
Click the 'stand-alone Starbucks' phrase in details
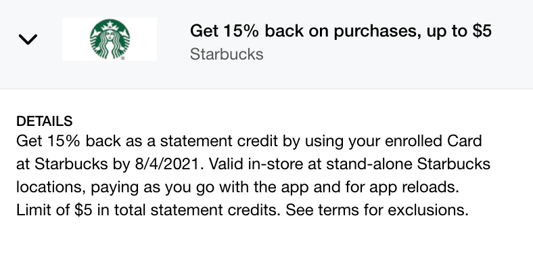pyautogui.click(x=409, y=165)
